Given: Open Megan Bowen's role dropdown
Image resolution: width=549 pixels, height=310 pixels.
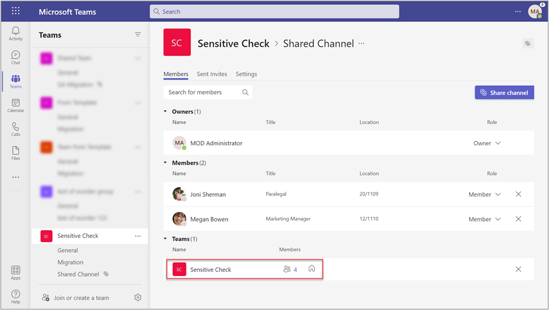Looking at the screenshot, I should click(485, 219).
